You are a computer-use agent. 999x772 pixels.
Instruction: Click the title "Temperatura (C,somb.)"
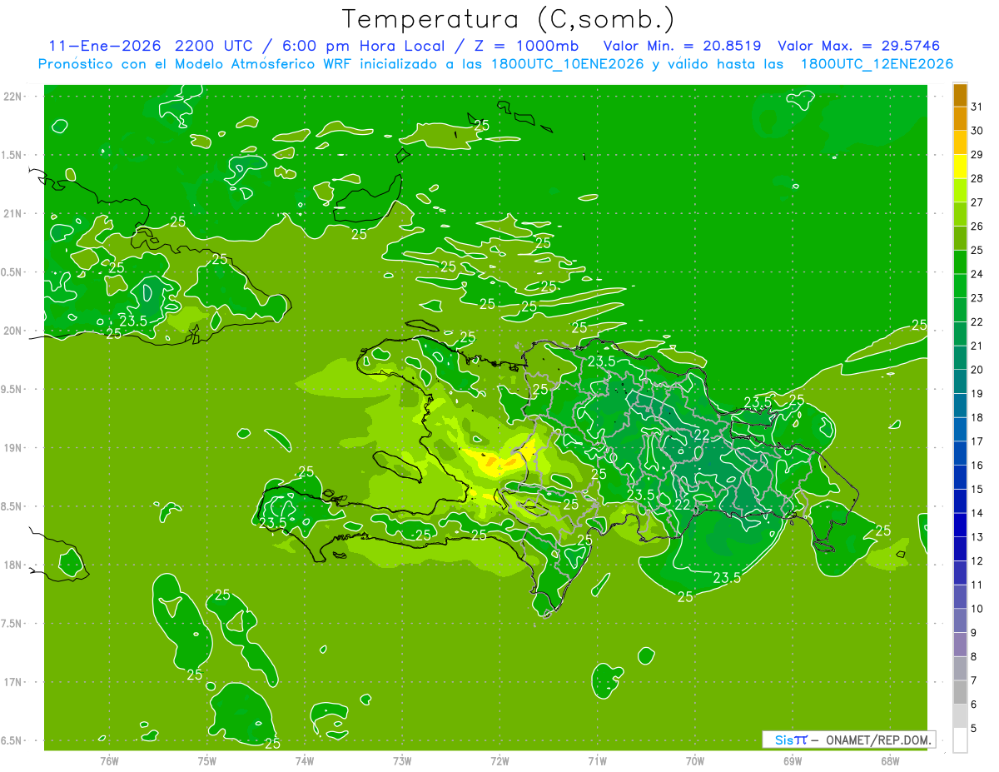pyautogui.click(x=508, y=19)
